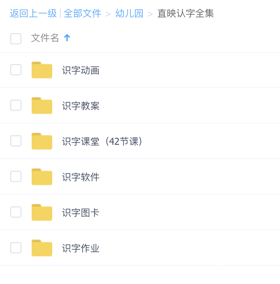The height and width of the screenshot is (284, 280).
Task: Open the 识字教案 folder icon
Action: pos(42,106)
